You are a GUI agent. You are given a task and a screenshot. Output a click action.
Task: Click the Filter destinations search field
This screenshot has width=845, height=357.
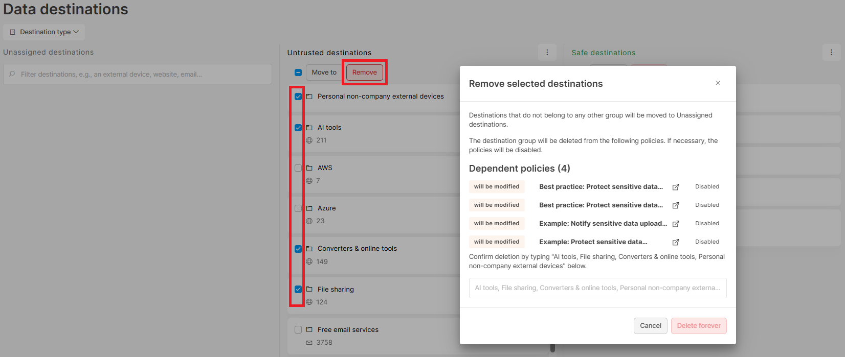point(138,74)
